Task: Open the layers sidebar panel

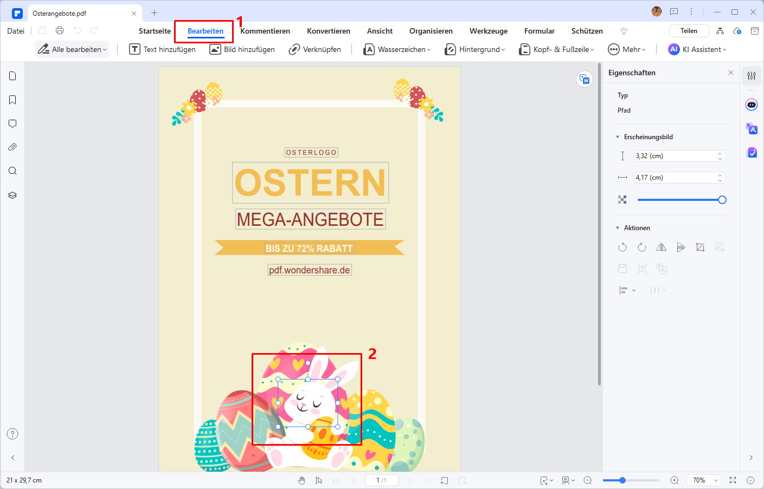Action: 12,195
